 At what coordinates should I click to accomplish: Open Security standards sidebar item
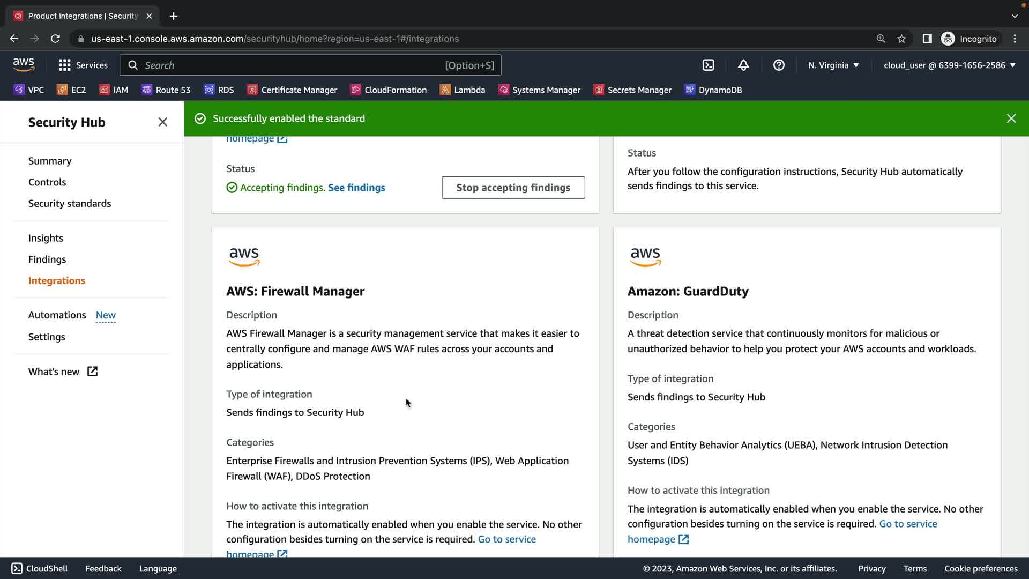pyautogui.click(x=70, y=204)
